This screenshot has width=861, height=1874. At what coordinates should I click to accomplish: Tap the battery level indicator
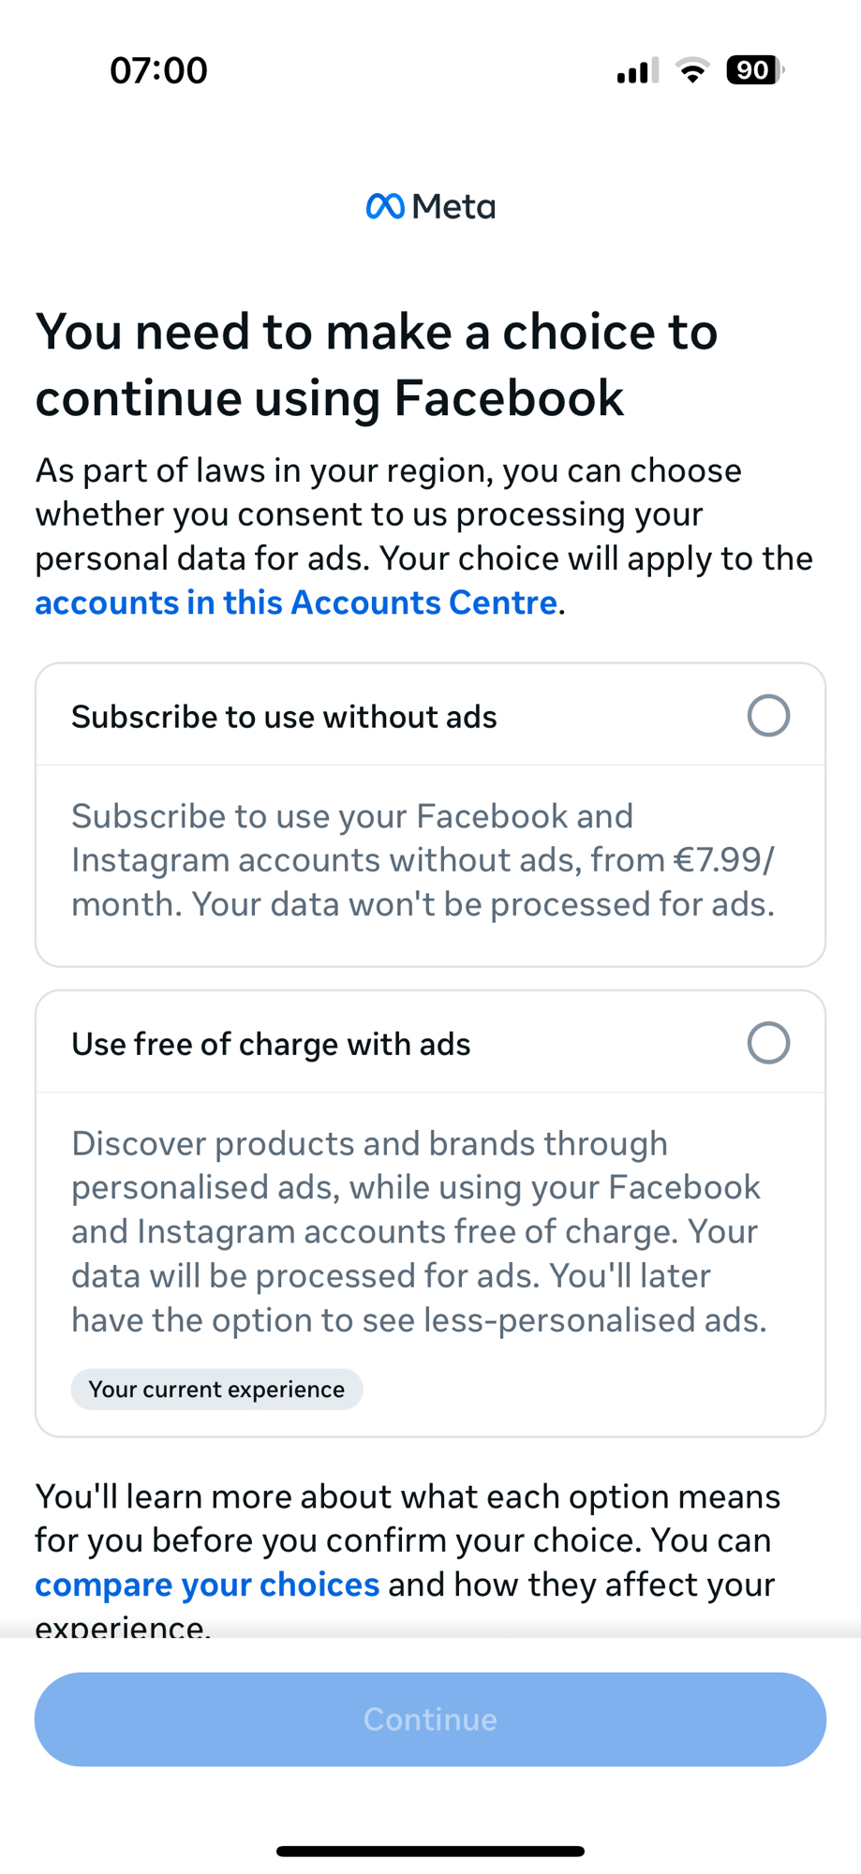[754, 70]
